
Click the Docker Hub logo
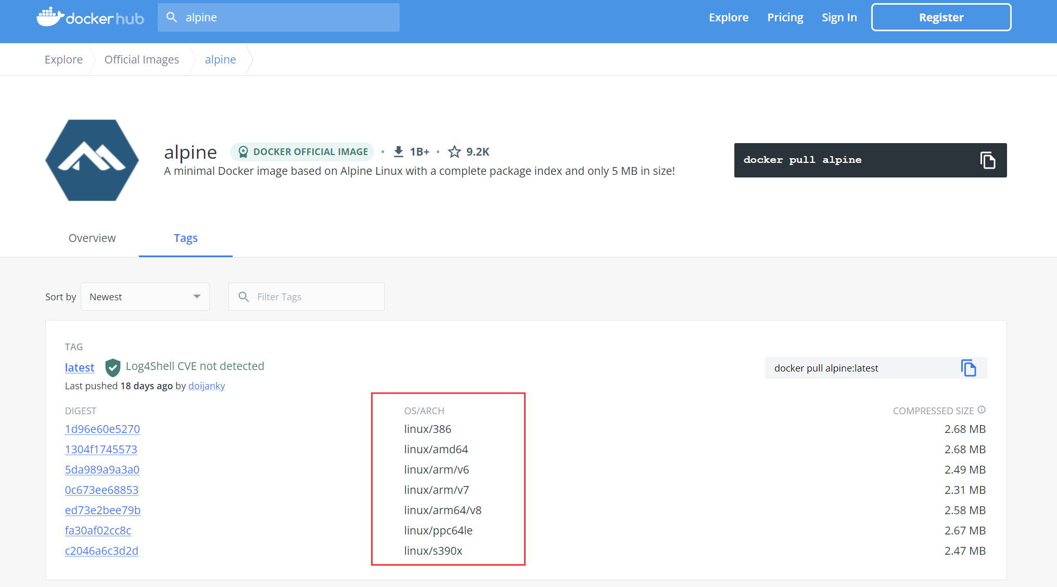point(90,18)
